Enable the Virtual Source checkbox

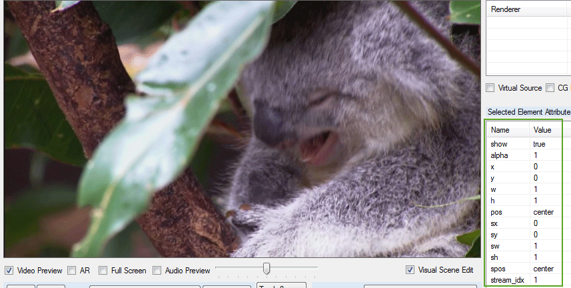click(490, 88)
